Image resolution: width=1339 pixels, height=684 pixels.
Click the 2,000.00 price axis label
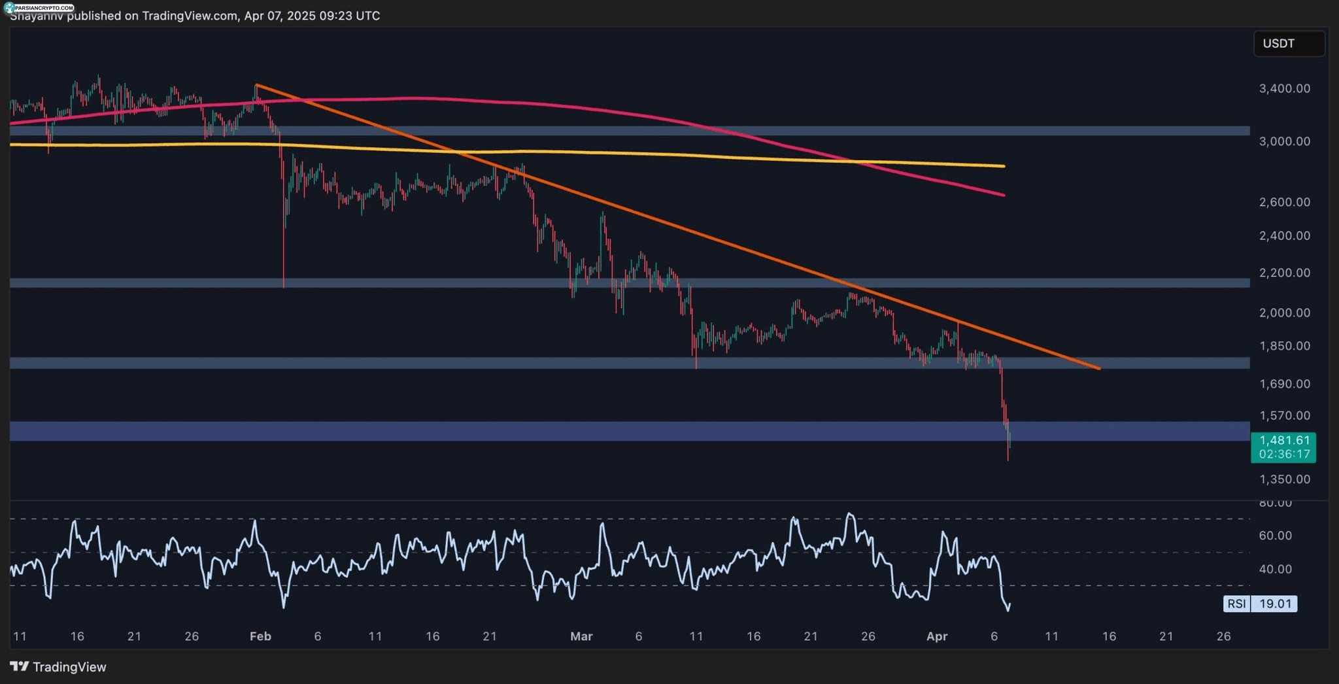click(x=1284, y=313)
